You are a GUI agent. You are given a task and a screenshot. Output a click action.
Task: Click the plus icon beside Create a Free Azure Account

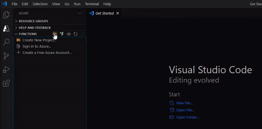(19, 53)
